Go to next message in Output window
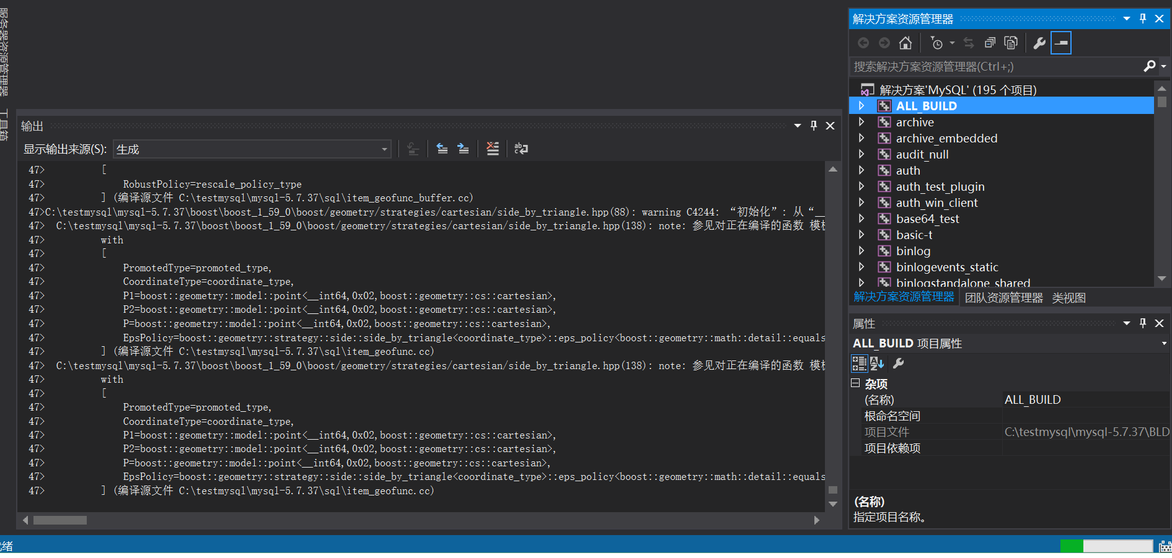 point(463,149)
